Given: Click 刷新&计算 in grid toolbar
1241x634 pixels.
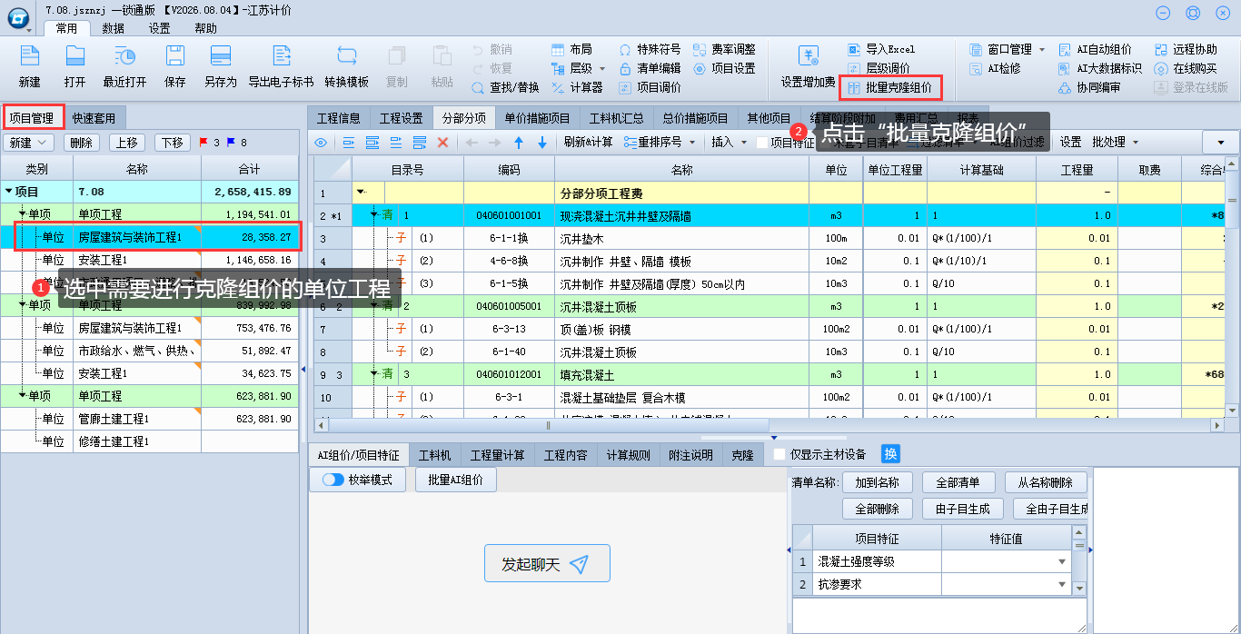Looking at the screenshot, I should 588,142.
